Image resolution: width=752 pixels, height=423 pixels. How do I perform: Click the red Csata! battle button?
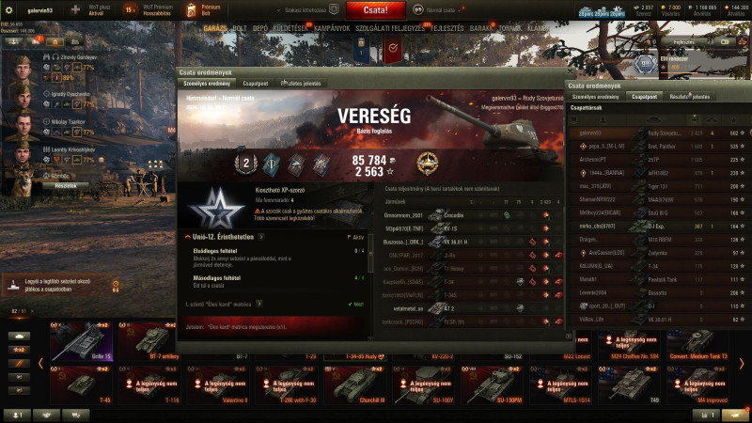(x=375, y=10)
